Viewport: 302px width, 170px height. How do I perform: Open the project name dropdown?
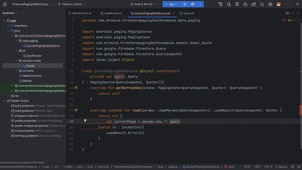click(x=33, y=4)
